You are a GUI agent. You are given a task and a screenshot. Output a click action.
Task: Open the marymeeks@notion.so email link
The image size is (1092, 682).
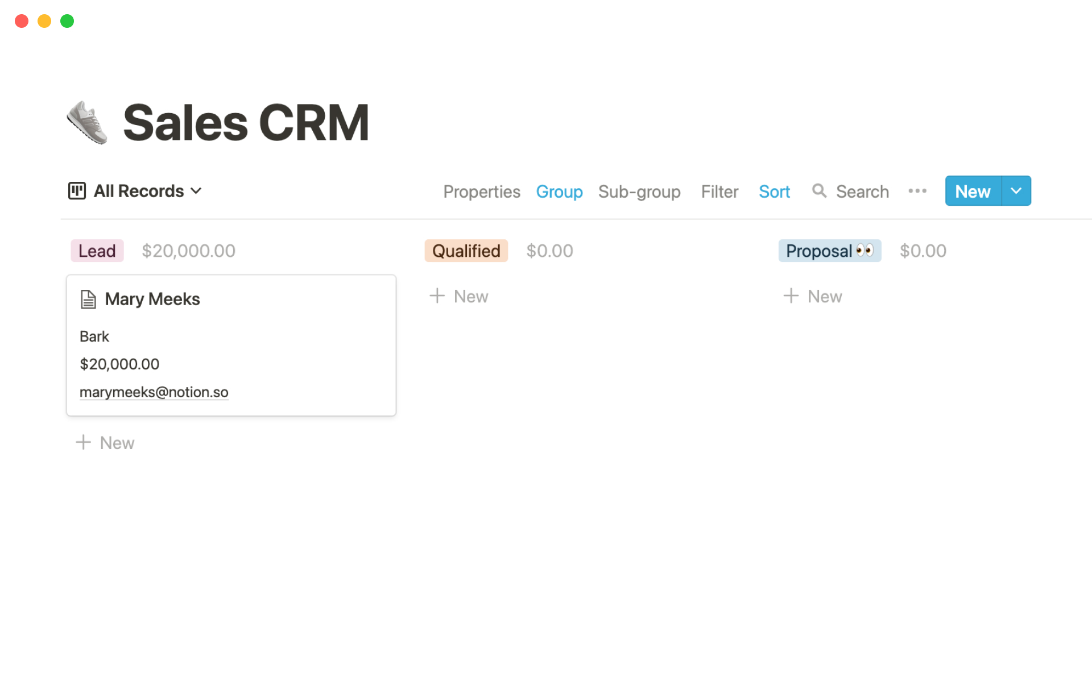click(x=154, y=392)
